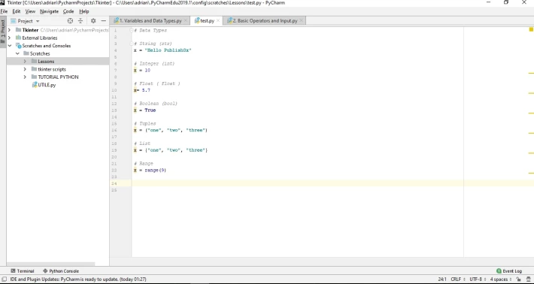The height and width of the screenshot is (284, 534).
Task: Click the Scratches and Consoles icon
Action: (18, 46)
